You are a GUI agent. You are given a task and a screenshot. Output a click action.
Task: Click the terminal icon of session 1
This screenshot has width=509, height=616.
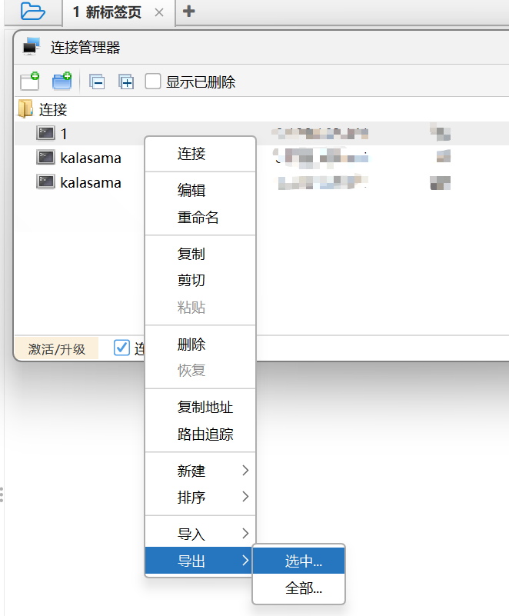[x=45, y=134]
